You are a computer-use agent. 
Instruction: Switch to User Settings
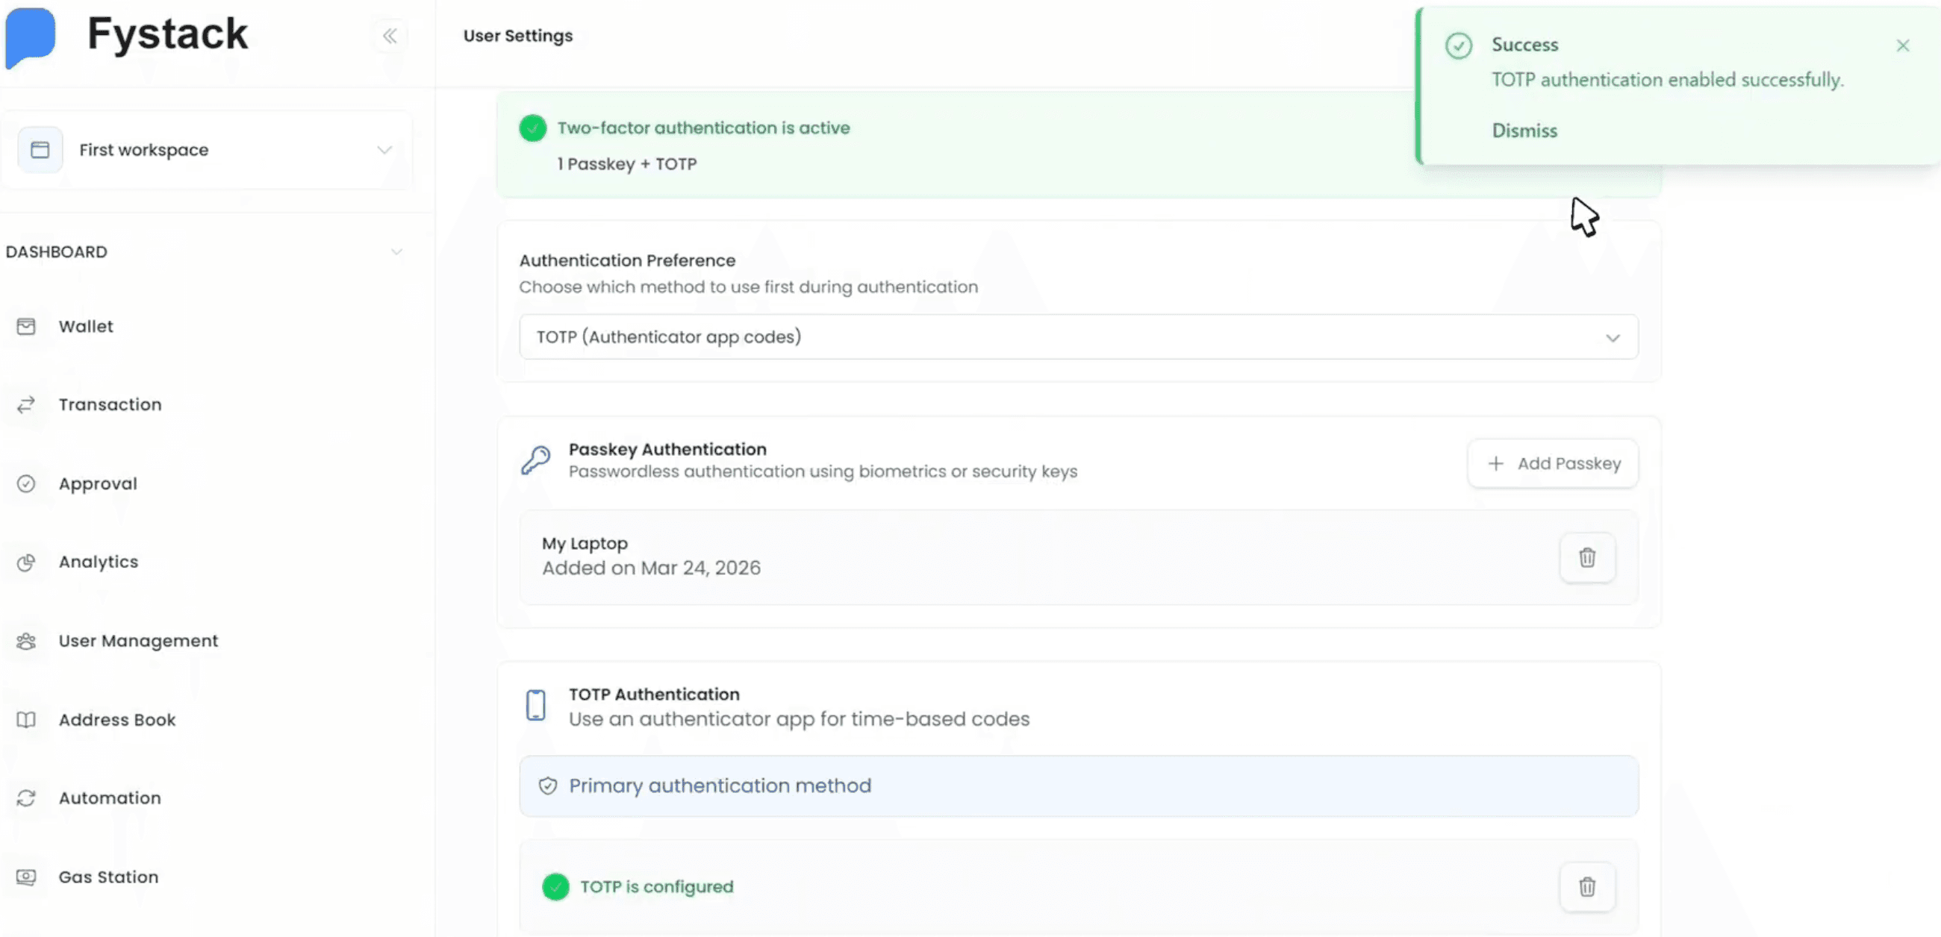517,35
